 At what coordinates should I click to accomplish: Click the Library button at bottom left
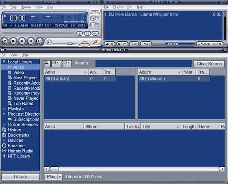21,177
